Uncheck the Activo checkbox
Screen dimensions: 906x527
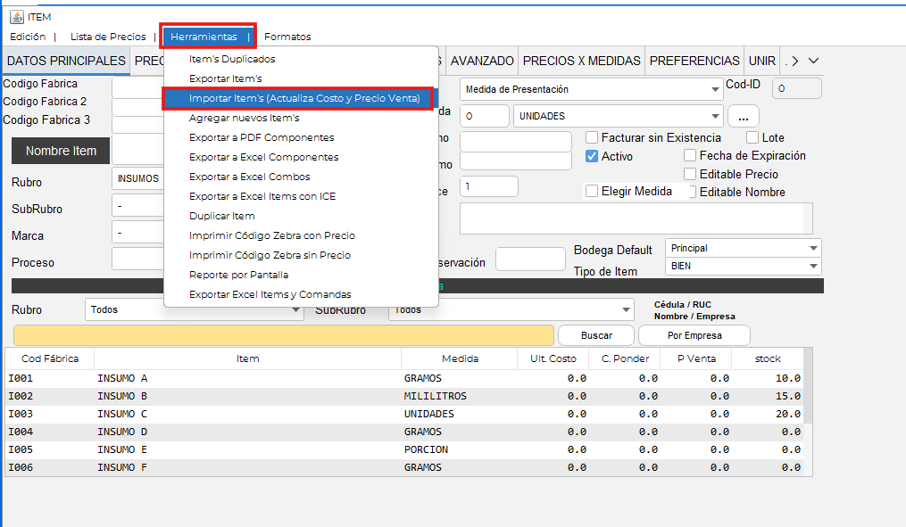pyautogui.click(x=592, y=156)
